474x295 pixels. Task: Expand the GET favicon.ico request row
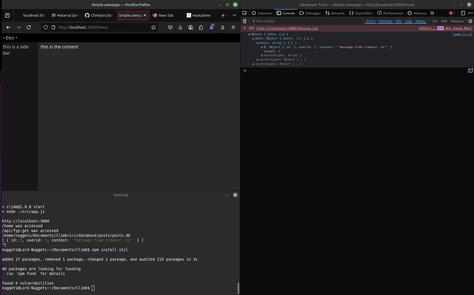(x=245, y=28)
